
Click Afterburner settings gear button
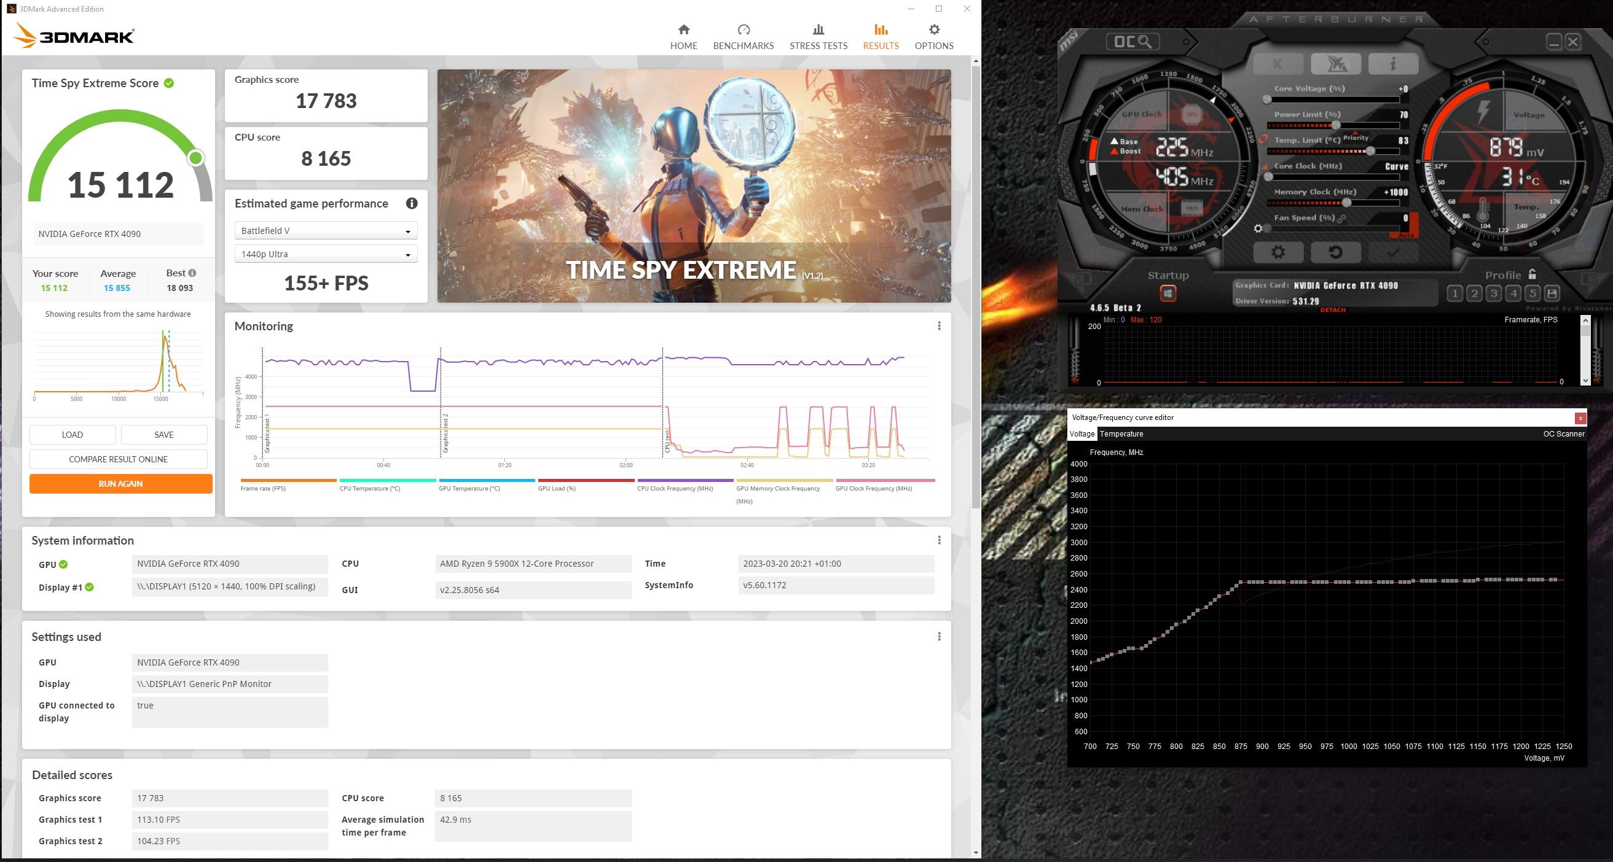1278,252
